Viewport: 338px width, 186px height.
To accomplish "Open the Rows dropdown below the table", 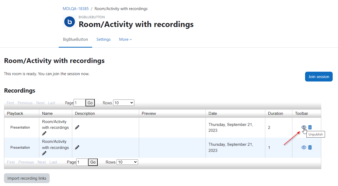I will click(127, 162).
